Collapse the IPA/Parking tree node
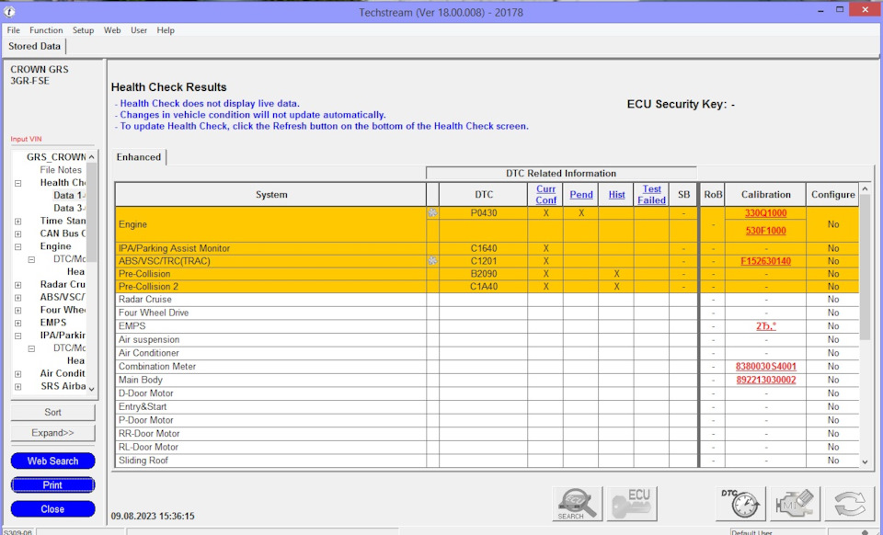This screenshot has width=883, height=535. click(18, 336)
